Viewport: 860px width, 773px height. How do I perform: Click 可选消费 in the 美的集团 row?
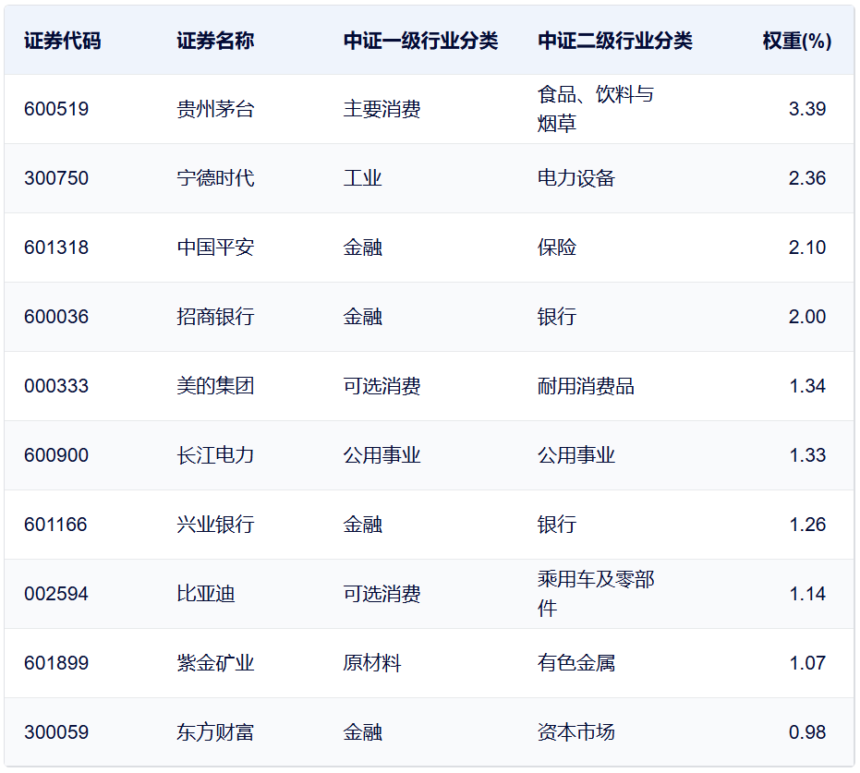tap(382, 386)
